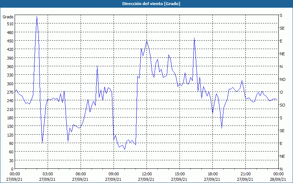
Task: Click the 28/09/21 date label
Action: click(x=278, y=179)
